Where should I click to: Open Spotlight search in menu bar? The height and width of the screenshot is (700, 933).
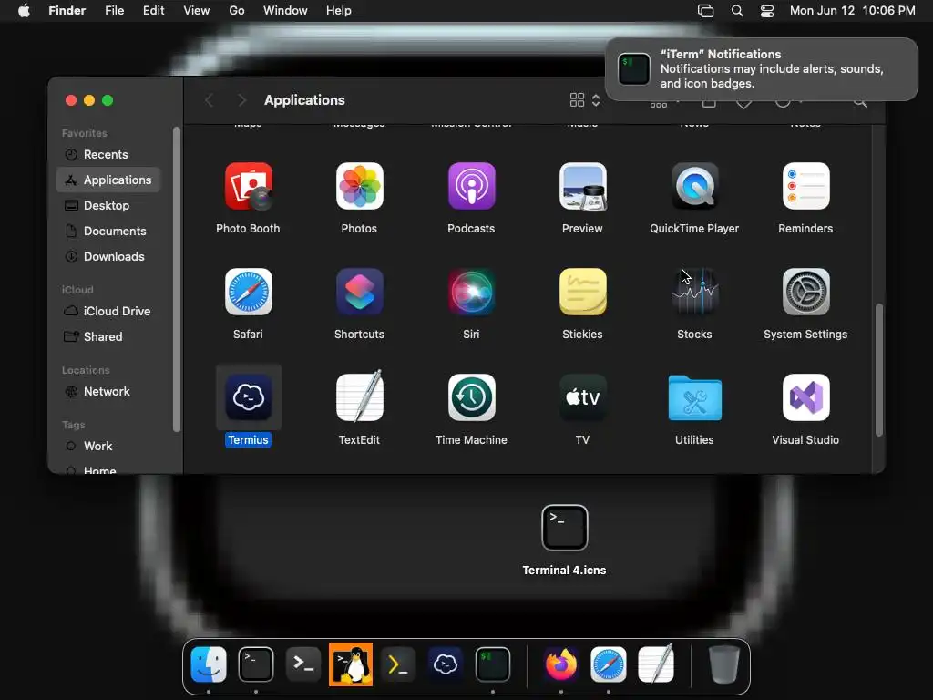(x=736, y=11)
